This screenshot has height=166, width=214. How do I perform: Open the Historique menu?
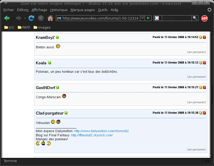tap(59, 10)
